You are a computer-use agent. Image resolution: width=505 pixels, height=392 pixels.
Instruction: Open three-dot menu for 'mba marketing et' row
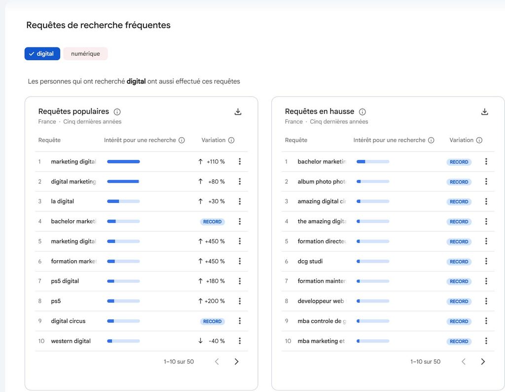coord(486,341)
